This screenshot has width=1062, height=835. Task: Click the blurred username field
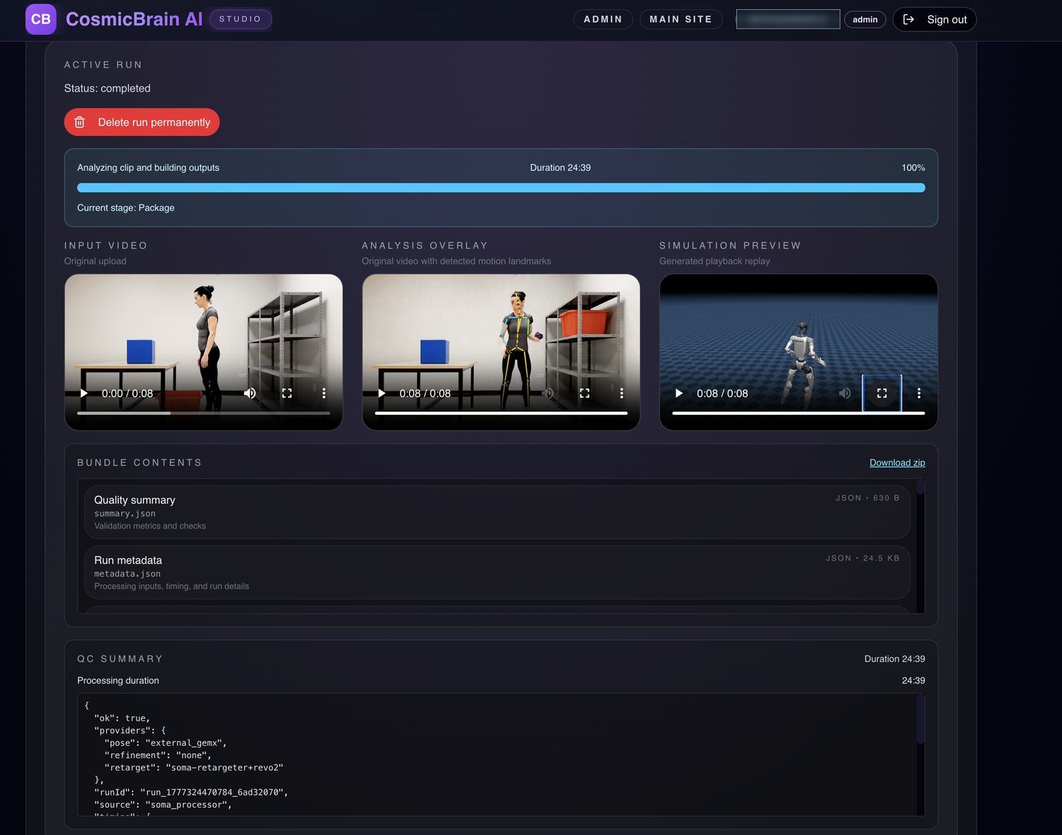[788, 19]
